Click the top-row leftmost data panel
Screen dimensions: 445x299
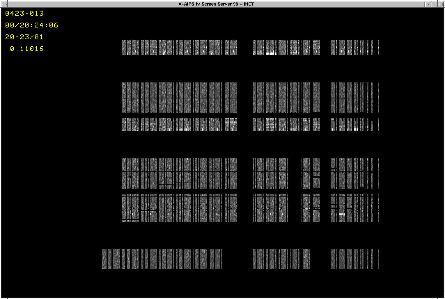coord(179,47)
